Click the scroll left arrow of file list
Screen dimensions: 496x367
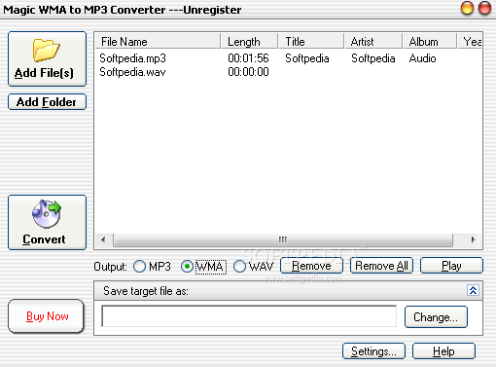pyautogui.click(x=103, y=239)
